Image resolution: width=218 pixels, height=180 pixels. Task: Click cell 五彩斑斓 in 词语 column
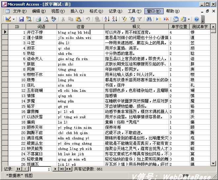41,90
